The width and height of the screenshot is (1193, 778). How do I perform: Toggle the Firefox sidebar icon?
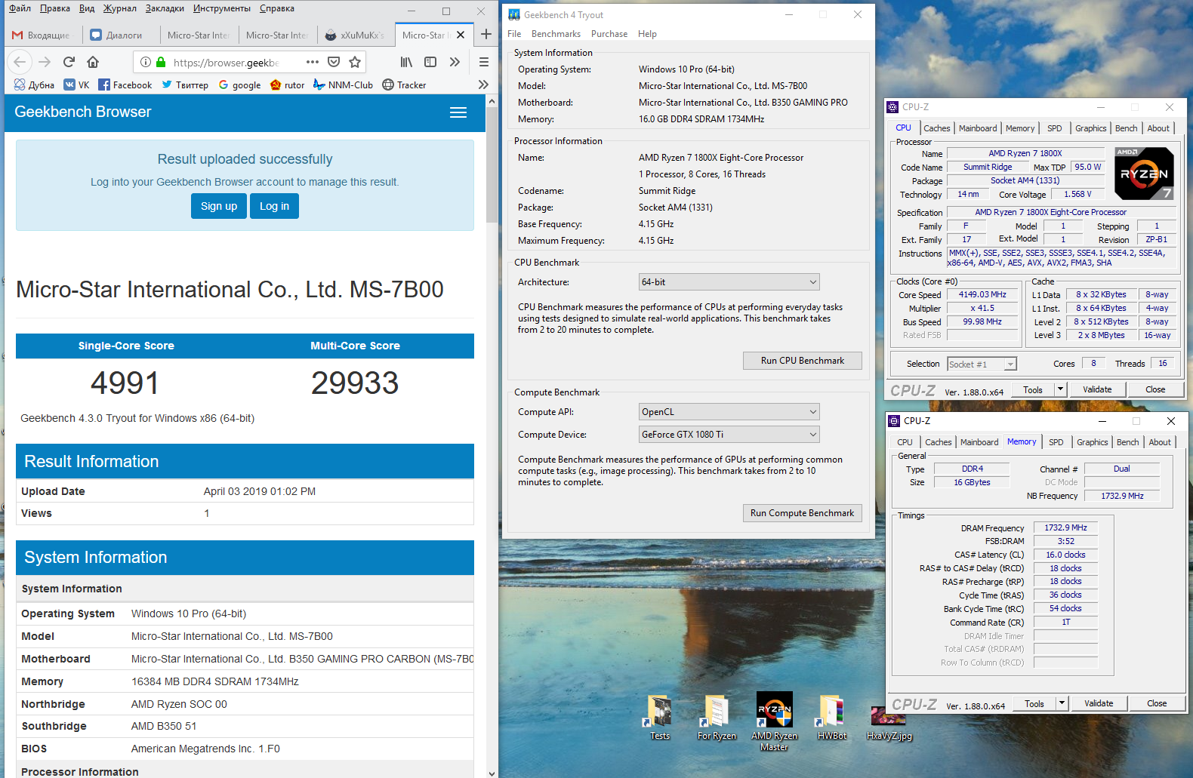coord(430,62)
